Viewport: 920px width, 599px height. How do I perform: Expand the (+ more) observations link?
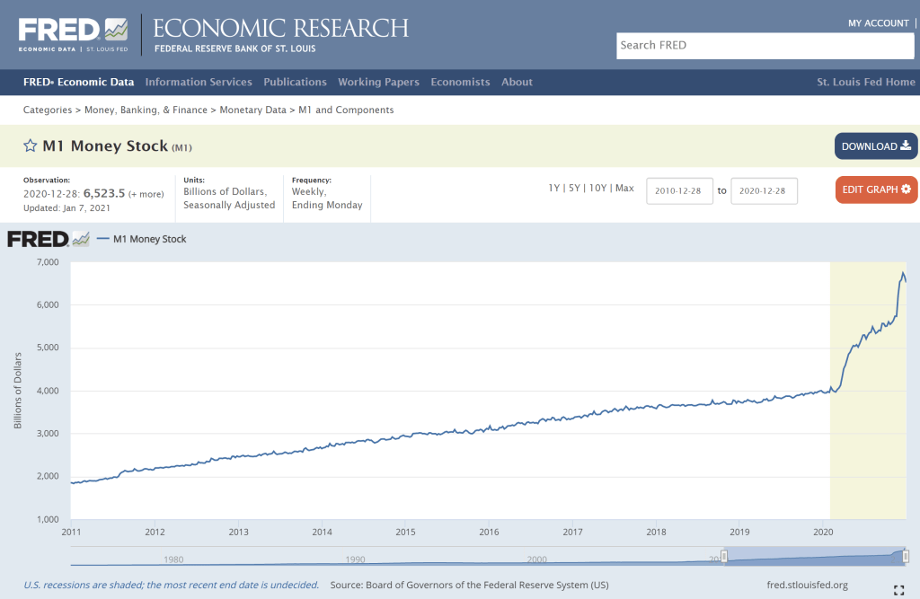(146, 194)
